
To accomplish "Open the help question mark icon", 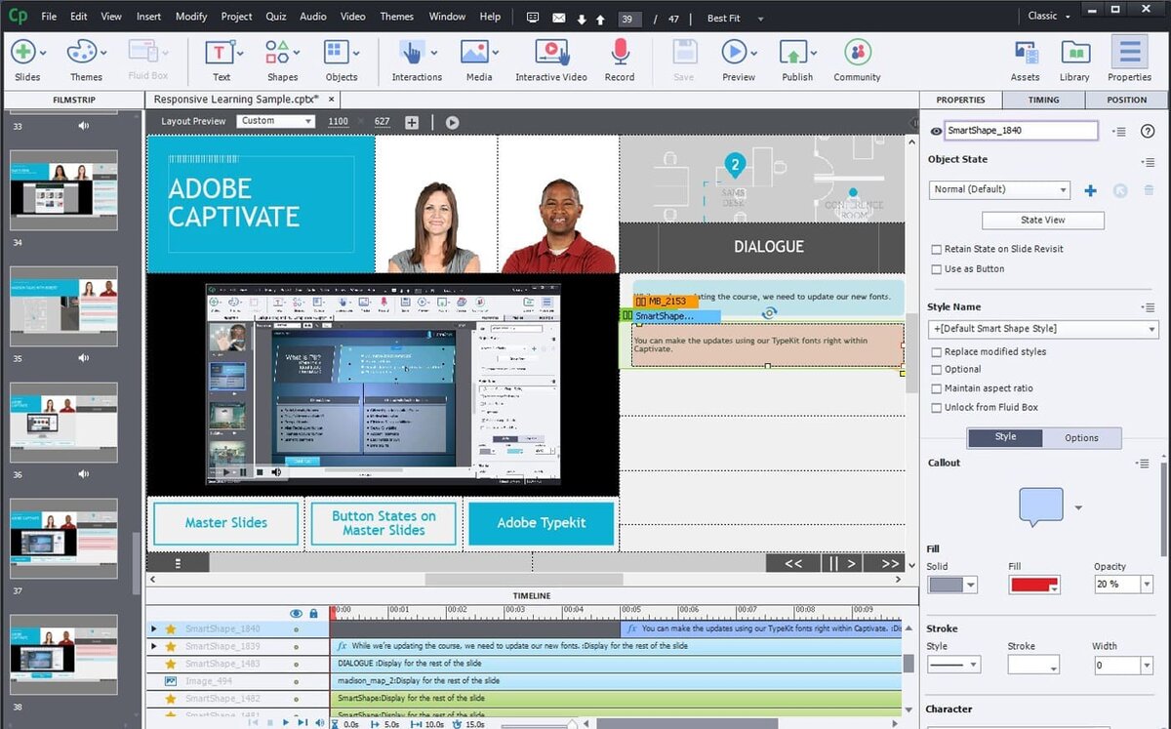I will tap(1148, 131).
